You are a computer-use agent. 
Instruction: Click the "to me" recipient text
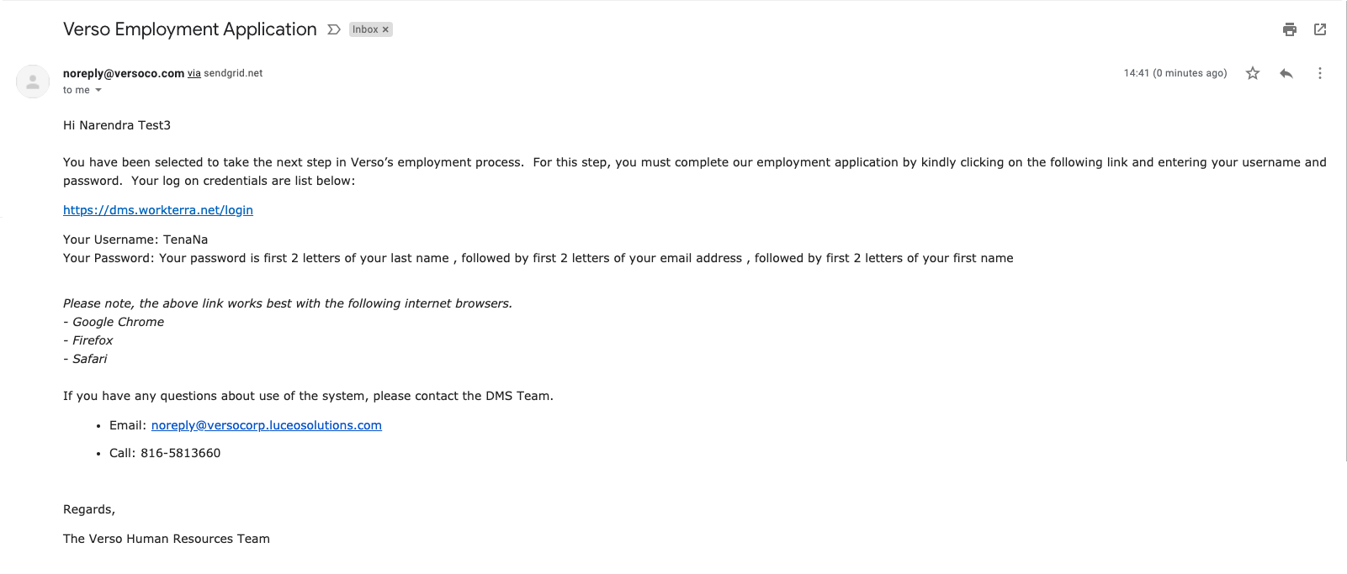76,90
